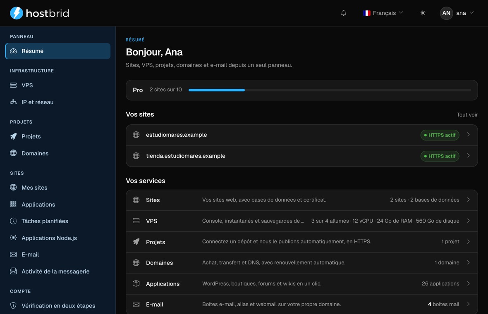
Task: Click the E-mail envelope icon in sidebar
Action: tap(13, 255)
